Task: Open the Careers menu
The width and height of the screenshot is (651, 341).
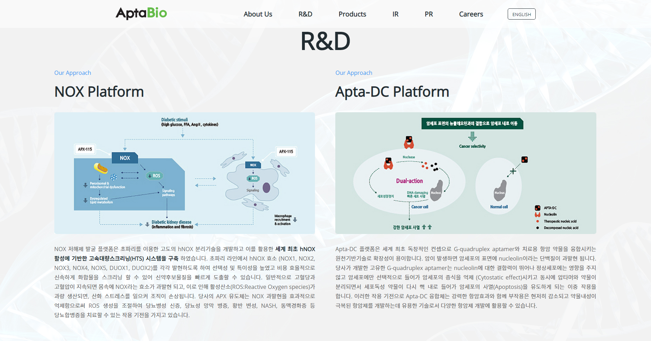Action: point(471,14)
